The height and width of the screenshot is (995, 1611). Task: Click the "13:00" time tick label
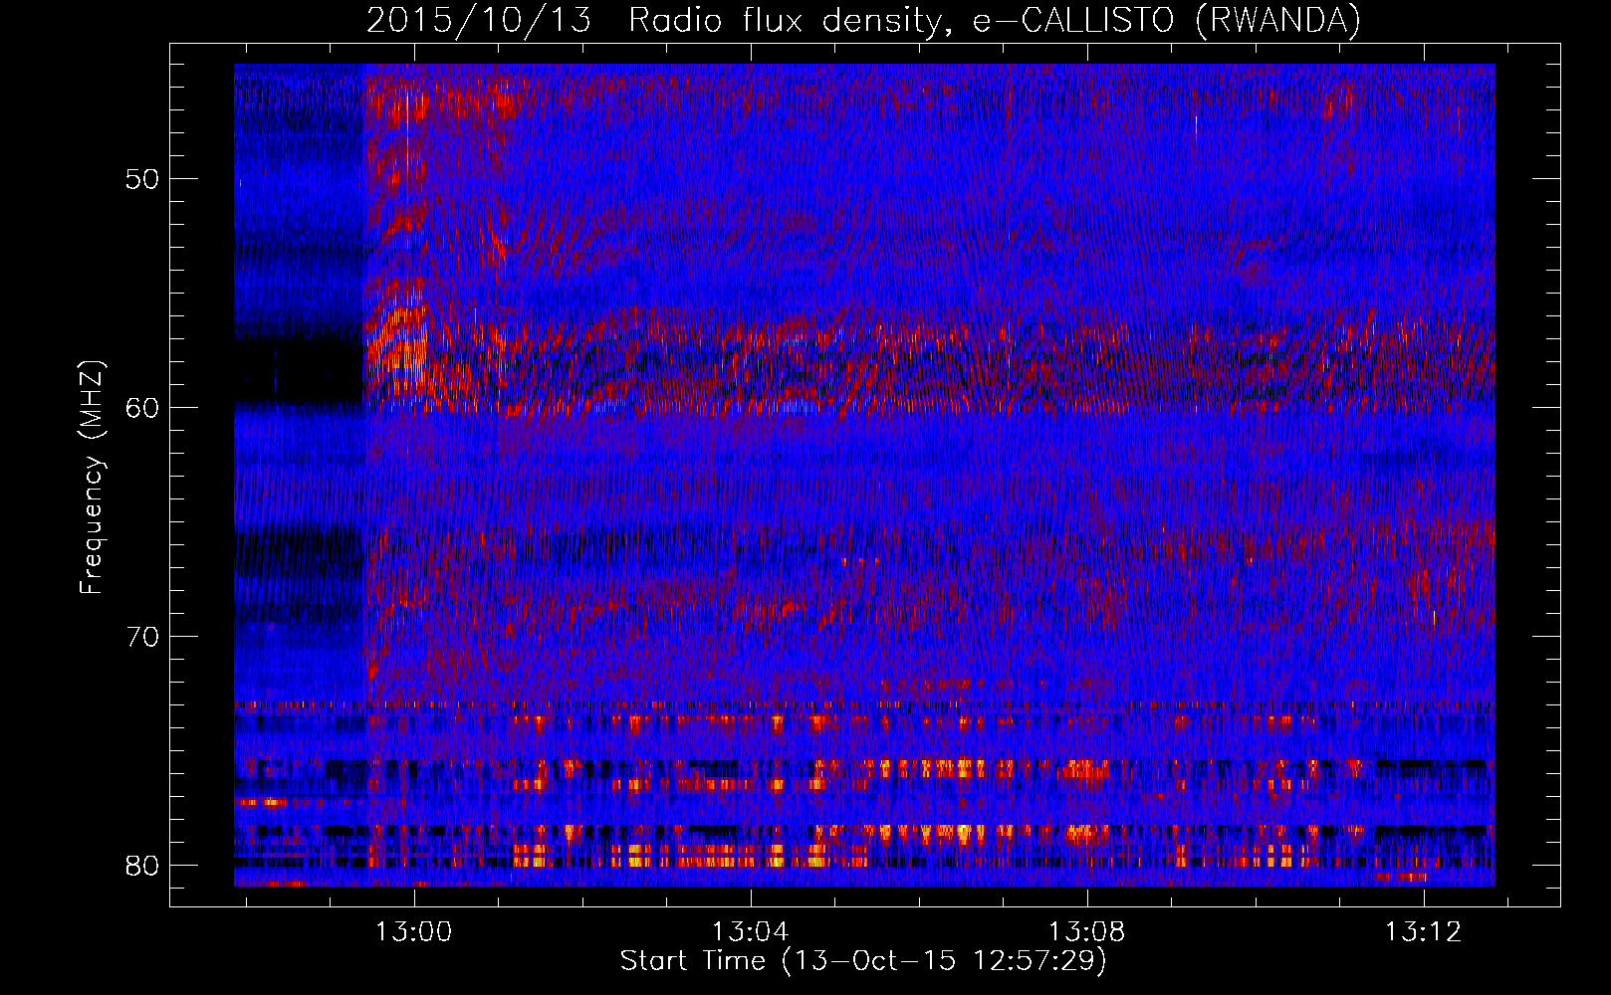413,931
